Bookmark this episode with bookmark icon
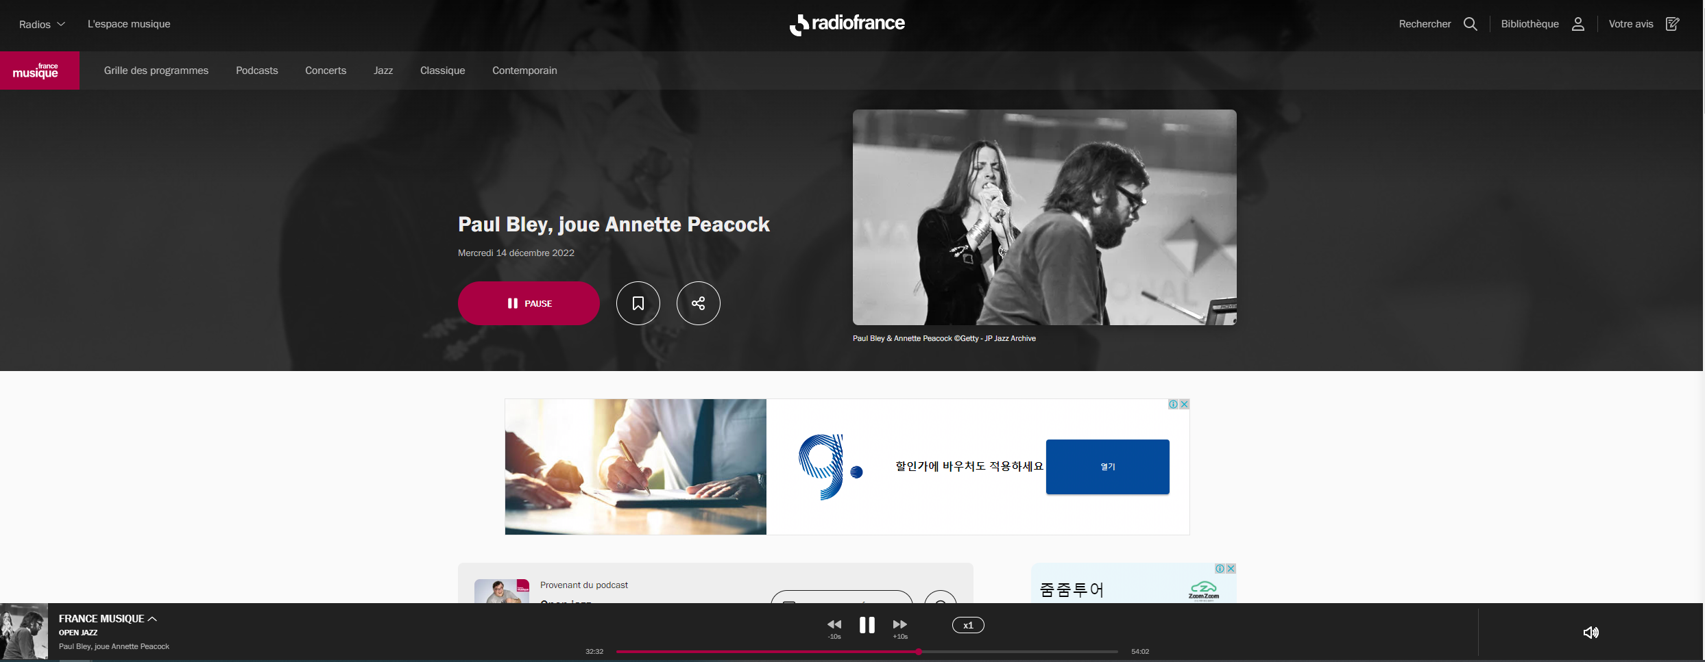The height and width of the screenshot is (662, 1705). click(x=638, y=303)
